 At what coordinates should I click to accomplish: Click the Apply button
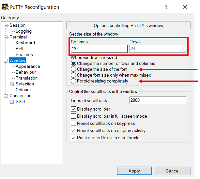pyautogui.click(x=134, y=171)
